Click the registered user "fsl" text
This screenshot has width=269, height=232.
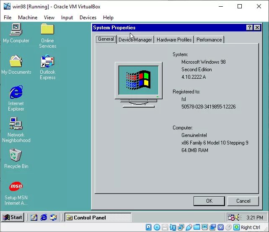(184, 99)
